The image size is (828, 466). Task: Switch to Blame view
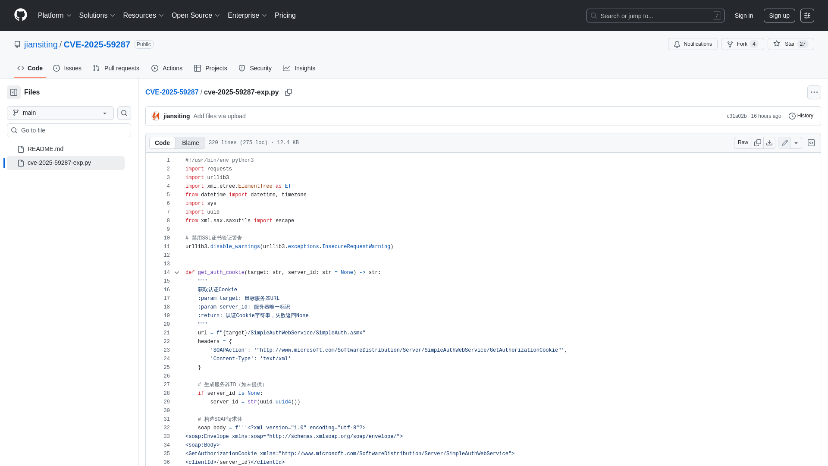click(190, 143)
